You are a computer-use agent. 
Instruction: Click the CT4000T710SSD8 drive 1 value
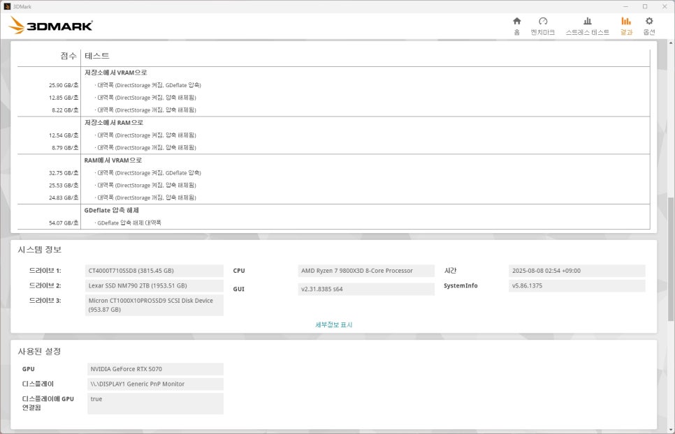(x=154, y=271)
